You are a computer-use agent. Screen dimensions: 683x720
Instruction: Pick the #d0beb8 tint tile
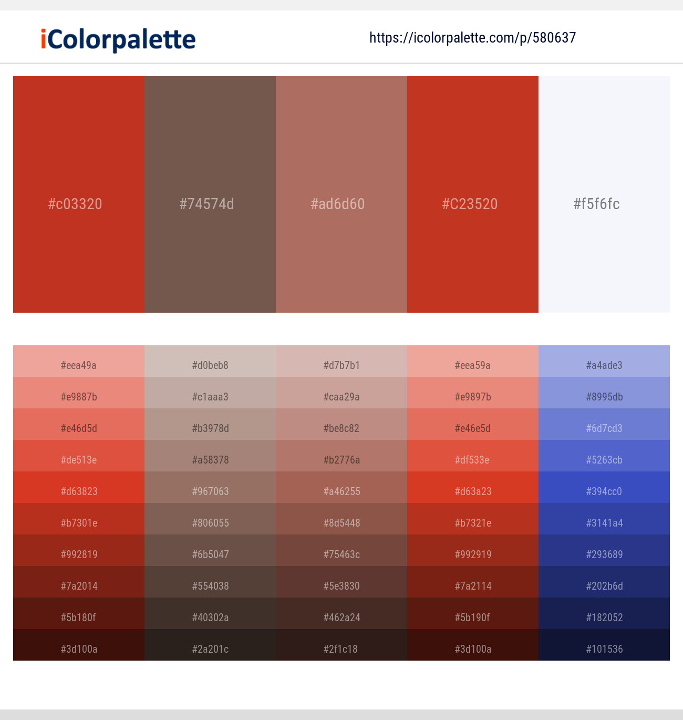click(x=210, y=361)
